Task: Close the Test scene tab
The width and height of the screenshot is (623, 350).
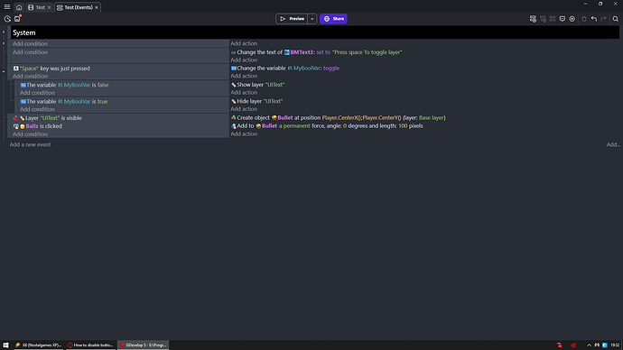Action: (x=49, y=7)
